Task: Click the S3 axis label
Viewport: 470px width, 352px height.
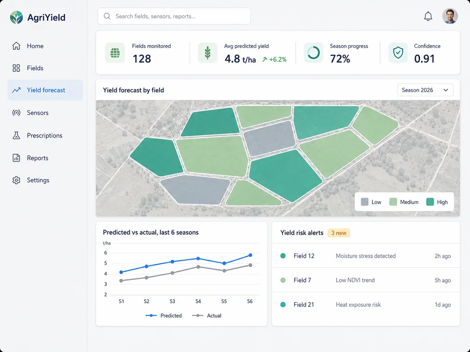Action: (172, 301)
